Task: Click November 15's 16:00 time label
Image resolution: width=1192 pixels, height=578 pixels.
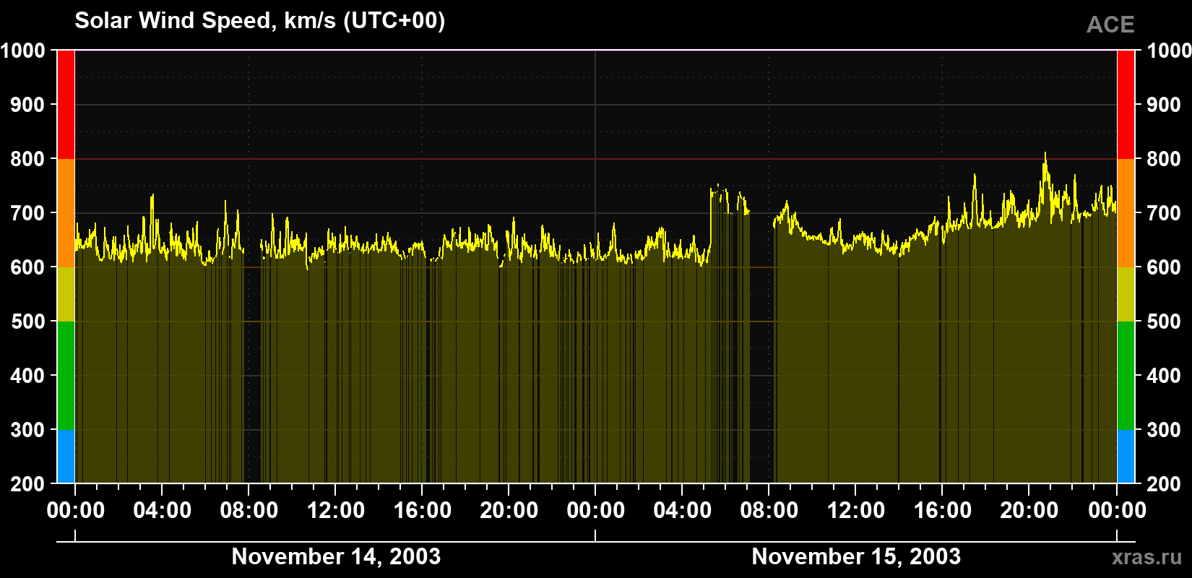Action: 943,511
